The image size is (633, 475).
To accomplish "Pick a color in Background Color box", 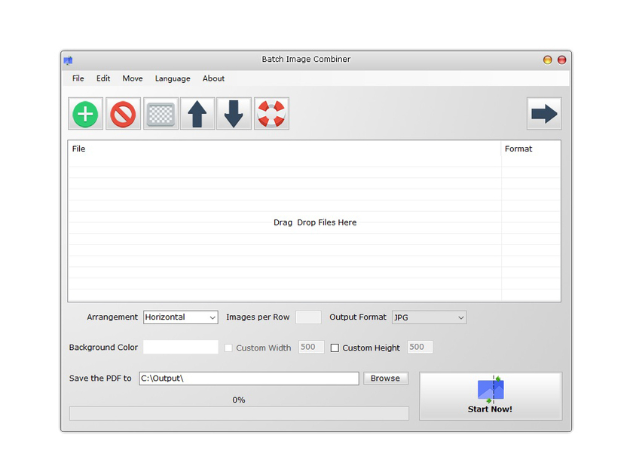I will (180, 348).
